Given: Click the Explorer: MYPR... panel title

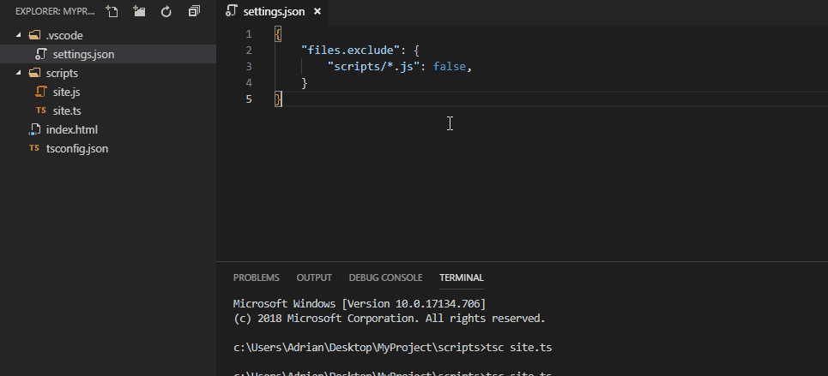Looking at the screenshot, I should pos(55,11).
